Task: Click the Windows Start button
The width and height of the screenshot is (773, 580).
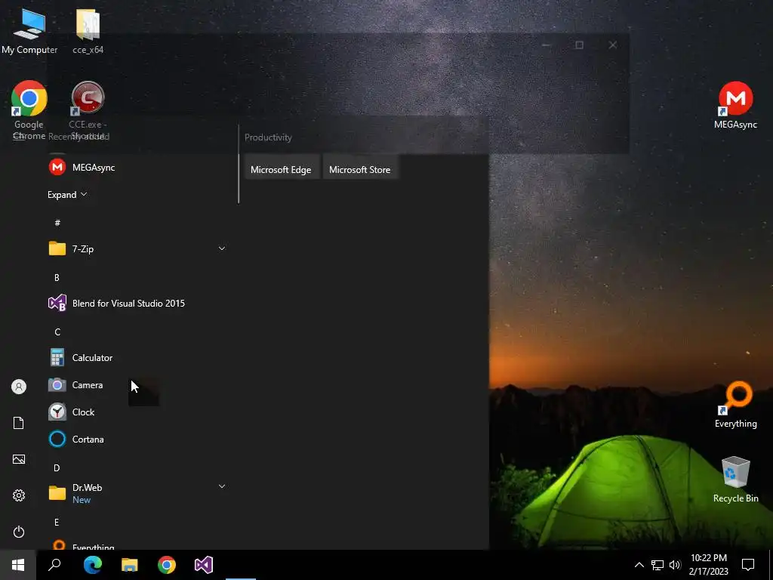Action: point(18,565)
